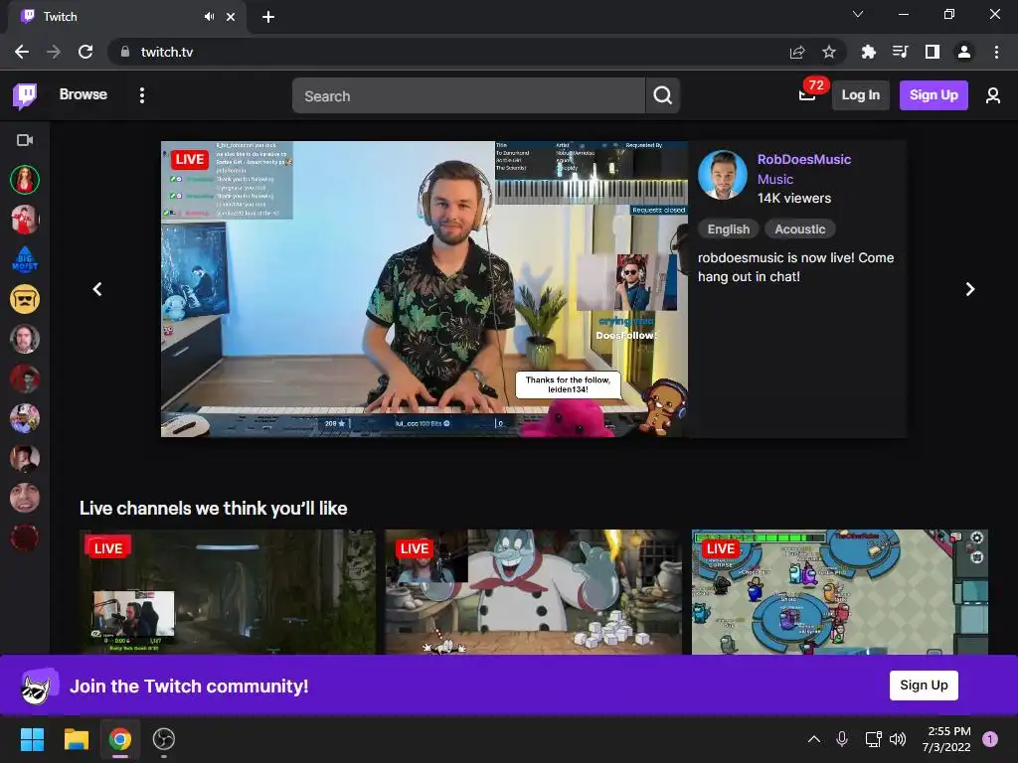The width and height of the screenshot is (1018, 763).
Task: Go to previous featured stream in carousel
Action: tap(97, 289)
